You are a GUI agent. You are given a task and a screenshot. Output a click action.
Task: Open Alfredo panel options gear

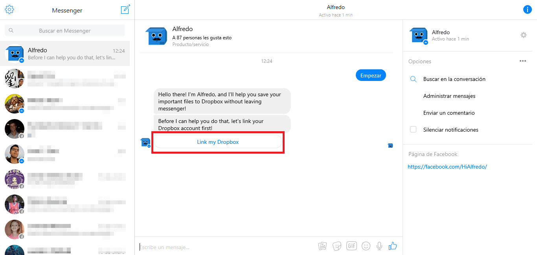pyautogui.click(x=524, y=35)
